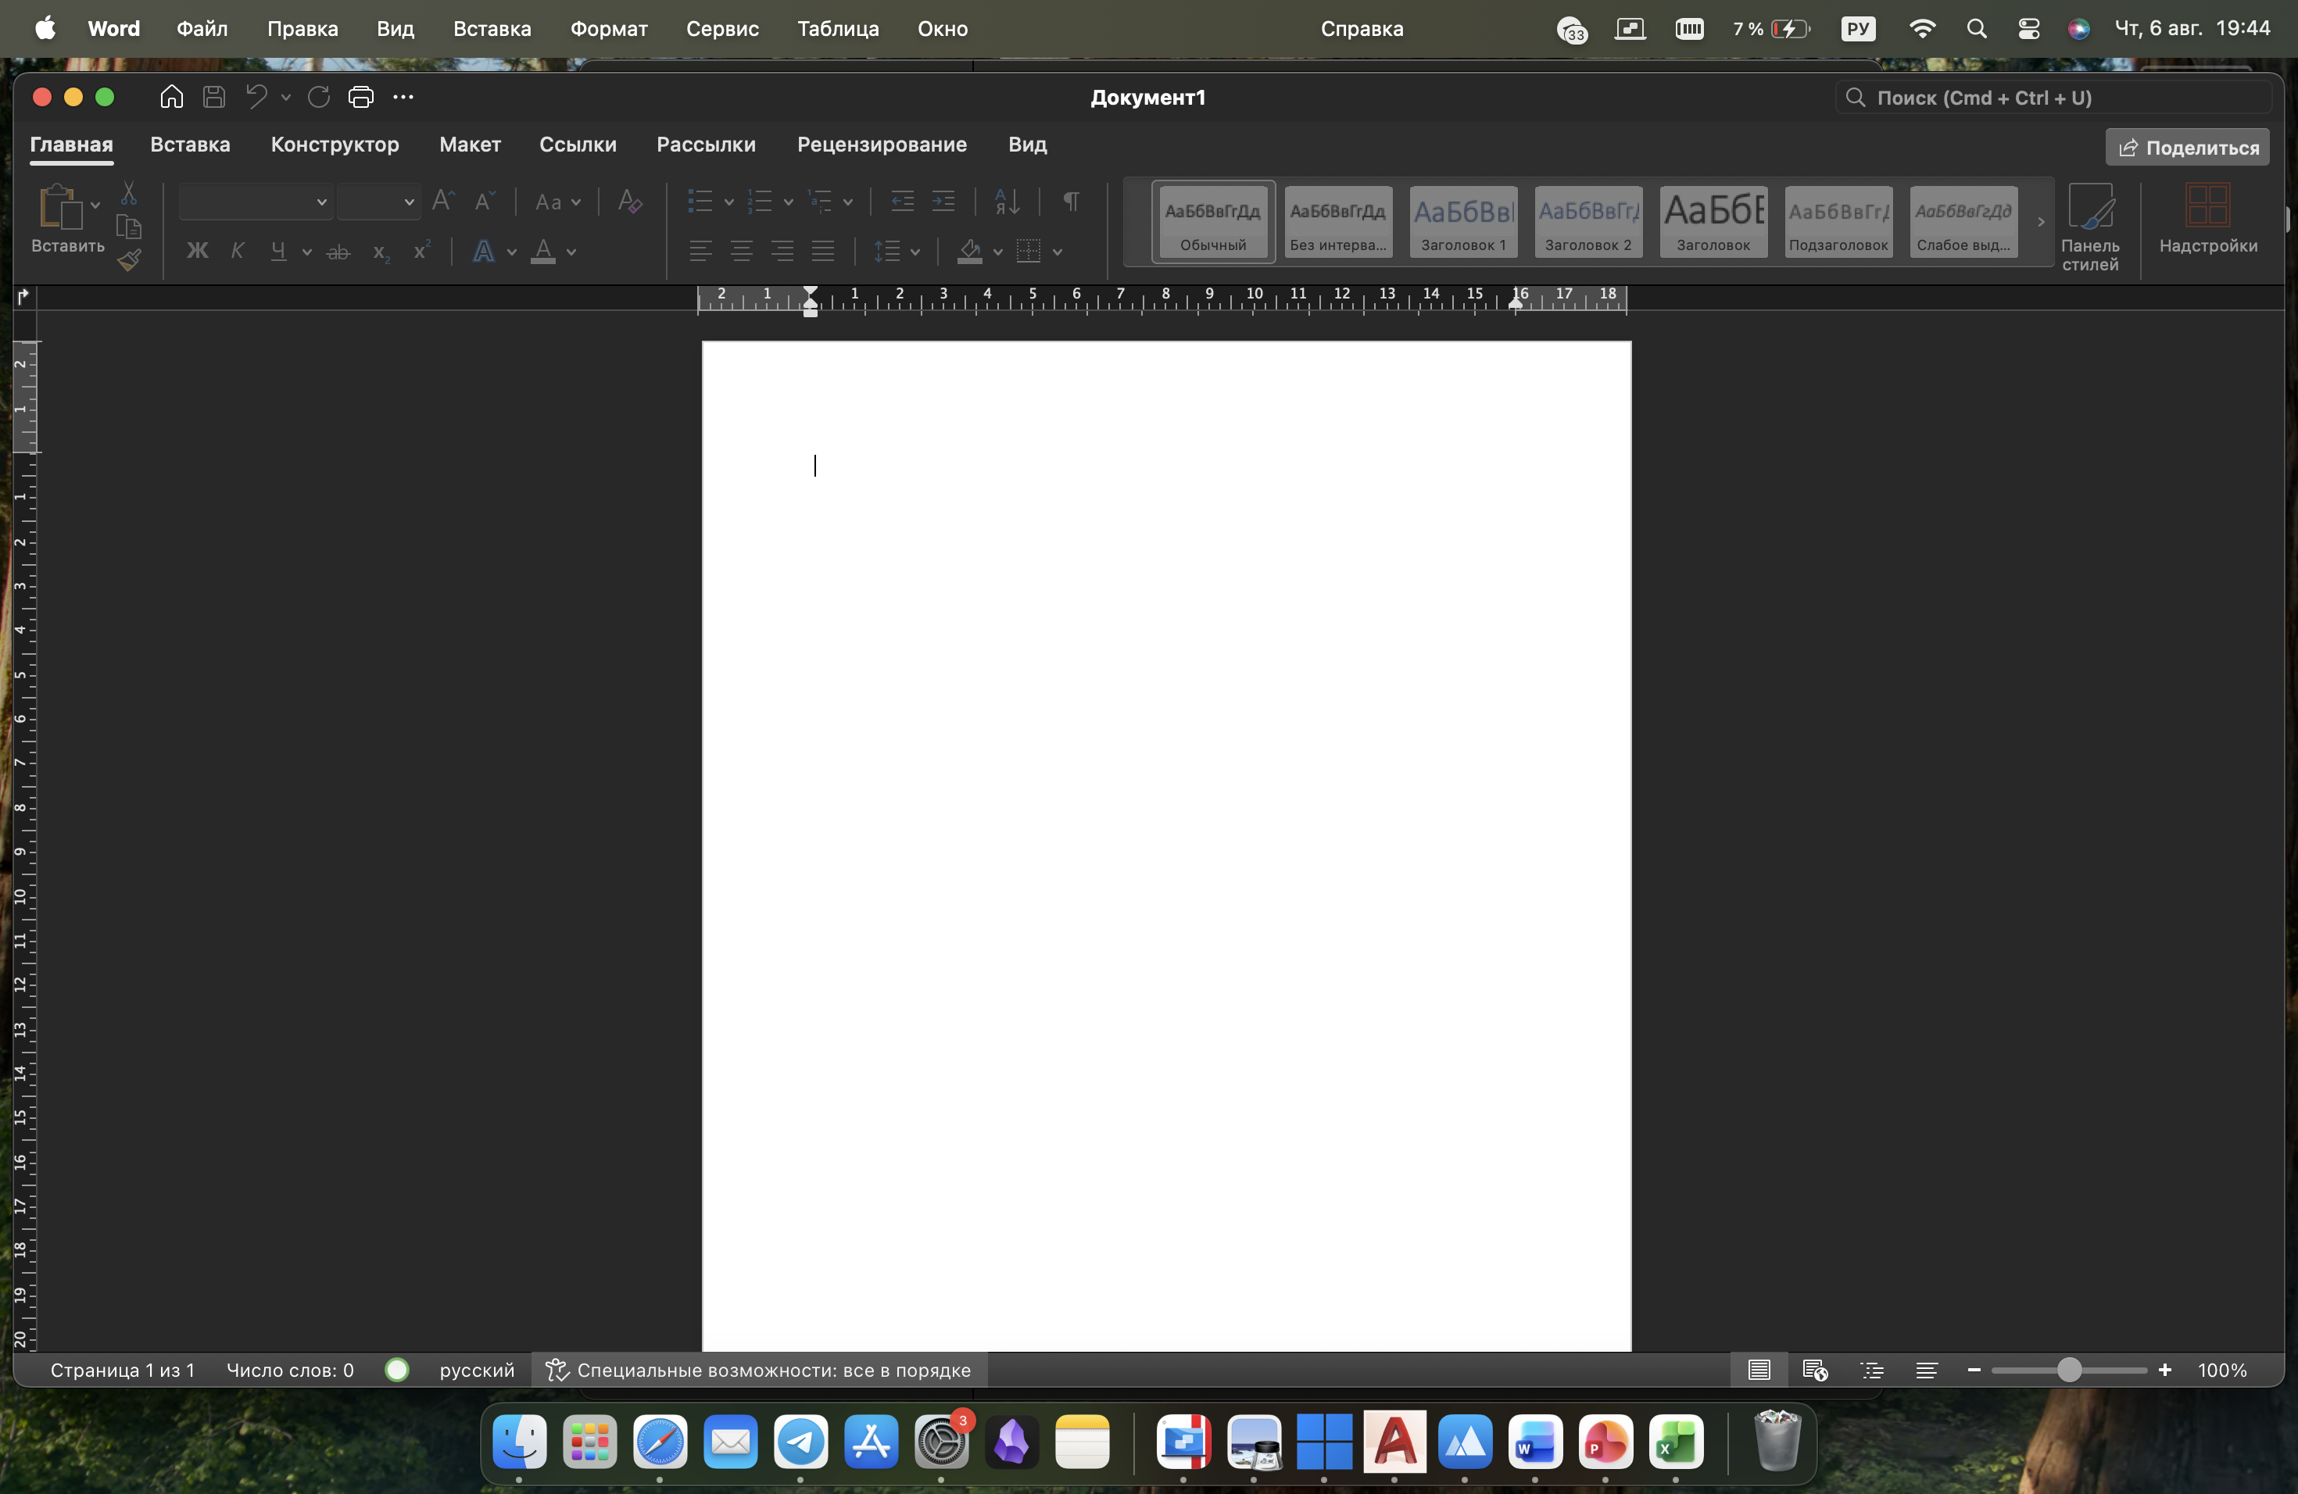Toggle italic (К) formatting
Image resolution: width=2298 pixels, height=1494 pixels.
238,252
